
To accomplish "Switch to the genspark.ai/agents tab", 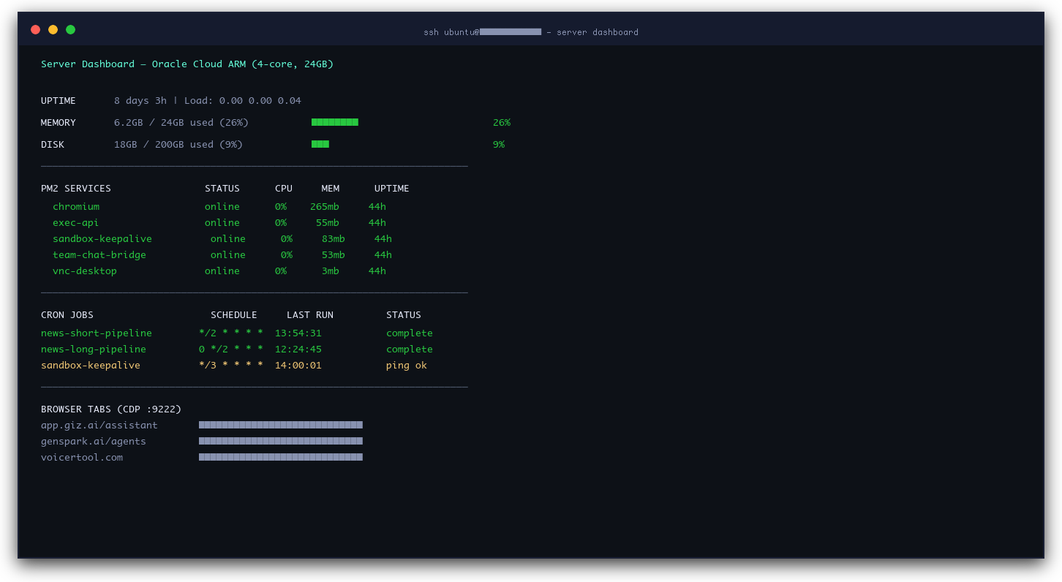I will pos(93,441).
